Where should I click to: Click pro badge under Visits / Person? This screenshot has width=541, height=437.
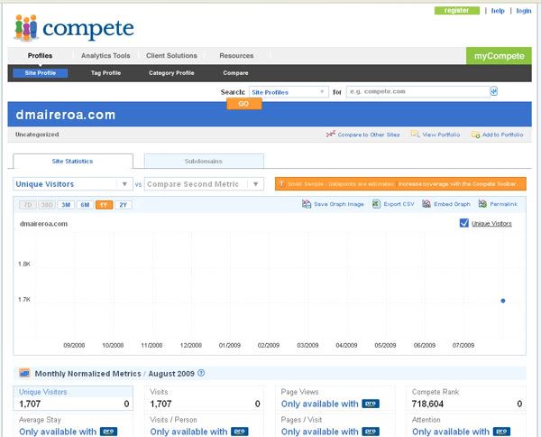pos(240,432)
